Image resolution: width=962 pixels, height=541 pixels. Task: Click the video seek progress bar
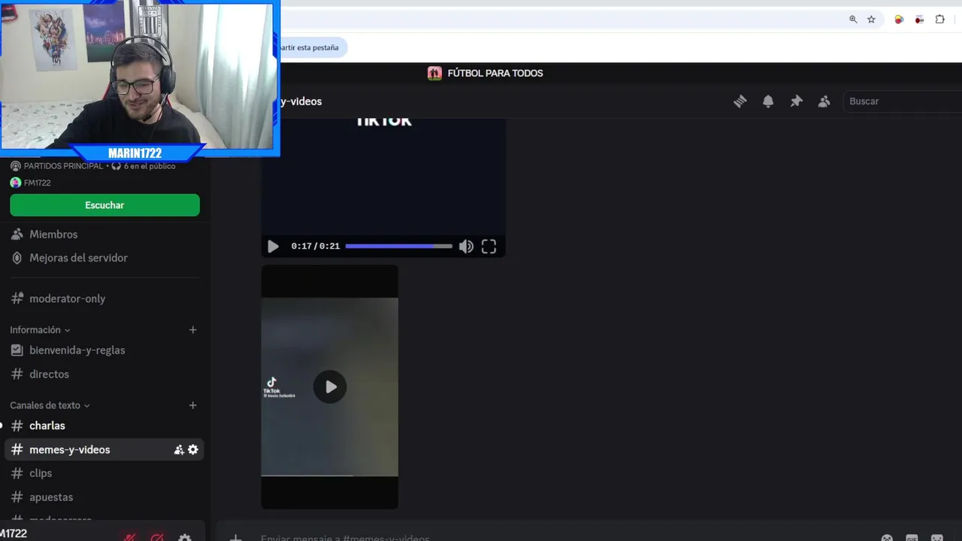tap(399, 246)
